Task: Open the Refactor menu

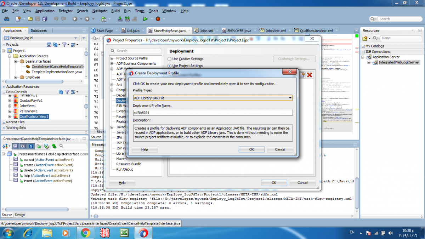Action: [x=66, y=11]
